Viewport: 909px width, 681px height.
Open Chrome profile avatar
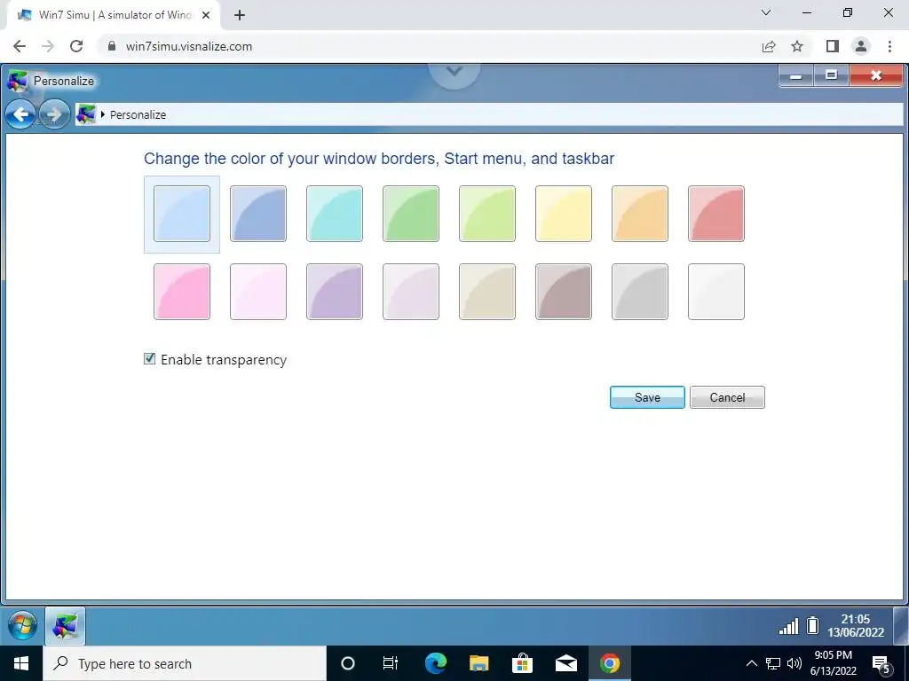tap(861, 46)
